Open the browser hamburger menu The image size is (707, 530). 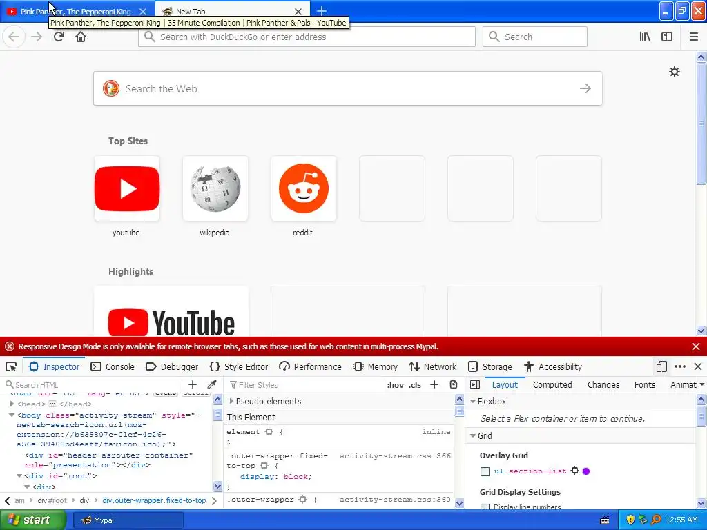pyautogui.click(x=694, y=37)
